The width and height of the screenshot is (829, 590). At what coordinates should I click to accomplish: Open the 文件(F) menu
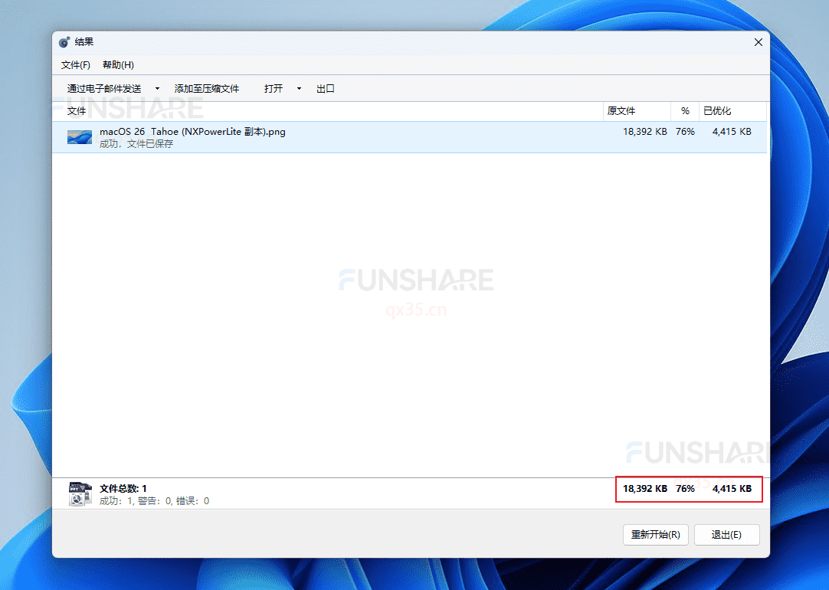pos(74,64)
